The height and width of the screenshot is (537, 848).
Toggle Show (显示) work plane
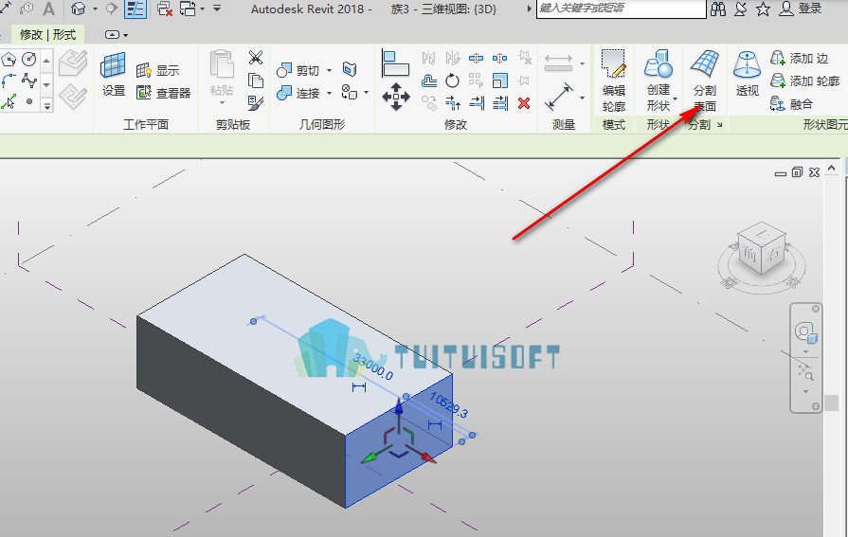click(x=157, y=70)
